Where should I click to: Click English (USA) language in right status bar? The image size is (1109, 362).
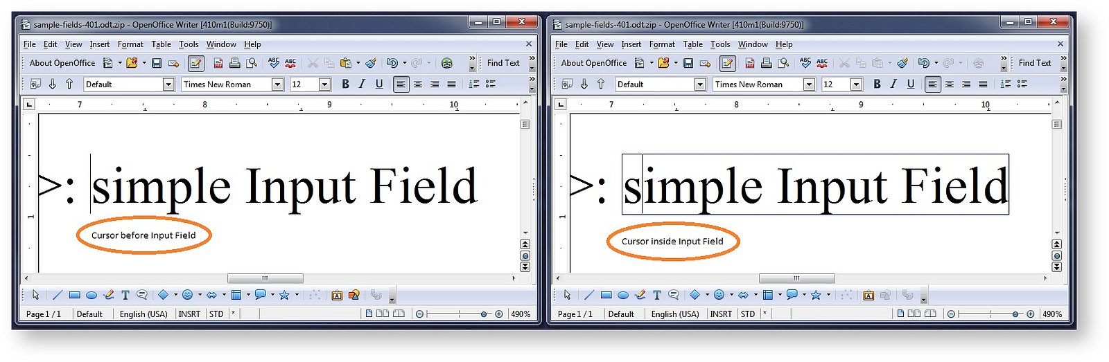tap(675, 314)
